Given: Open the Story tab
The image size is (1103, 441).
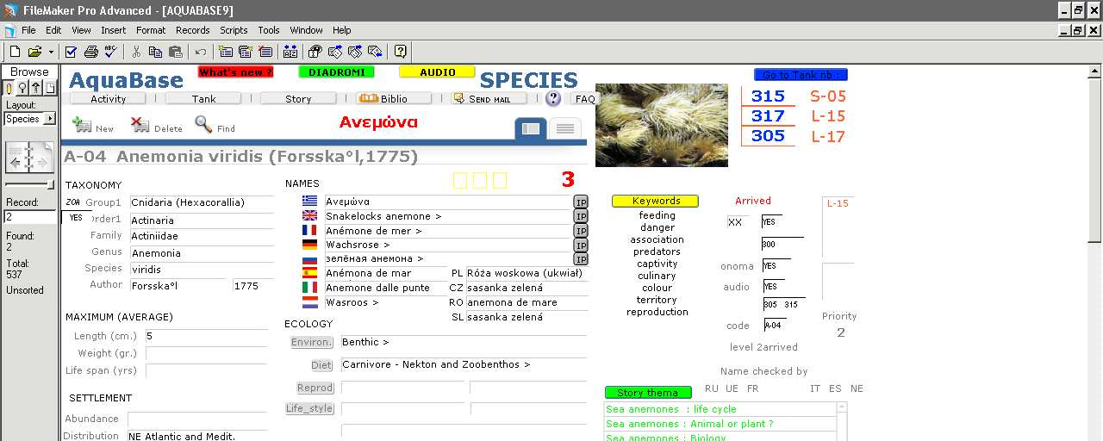Looking at the screenshot, I should pyautogui.click(x=298, y=99).
